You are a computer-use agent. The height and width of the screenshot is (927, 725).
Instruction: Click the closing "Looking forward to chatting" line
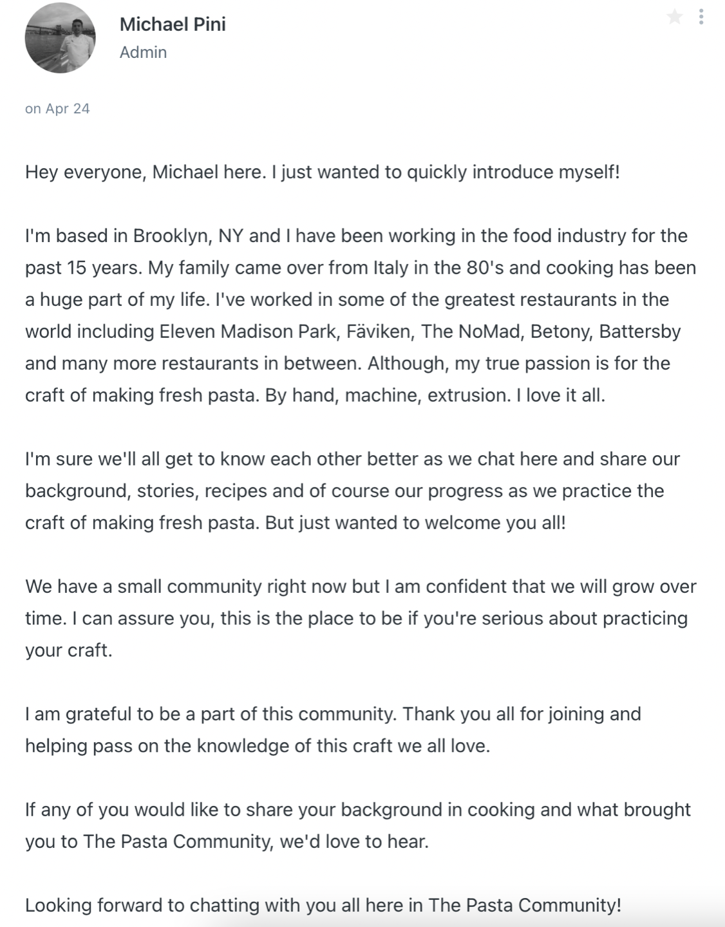point(323,905)
